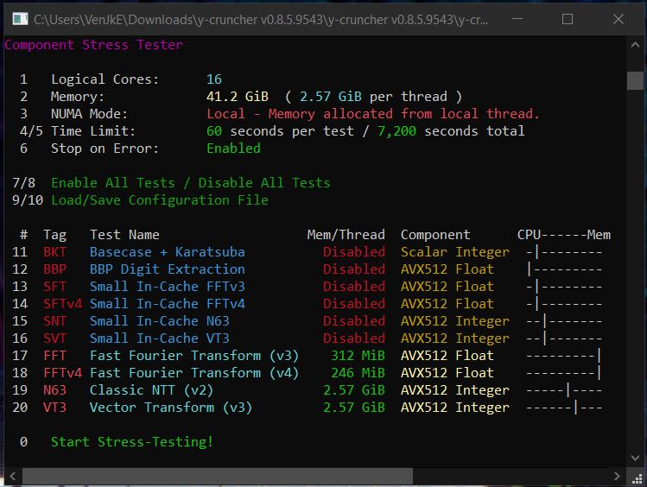Click Enable All Tests / Disable All Tests
Image resolution: width=647 pixels, height=487 pixels.
click(190, 183)
